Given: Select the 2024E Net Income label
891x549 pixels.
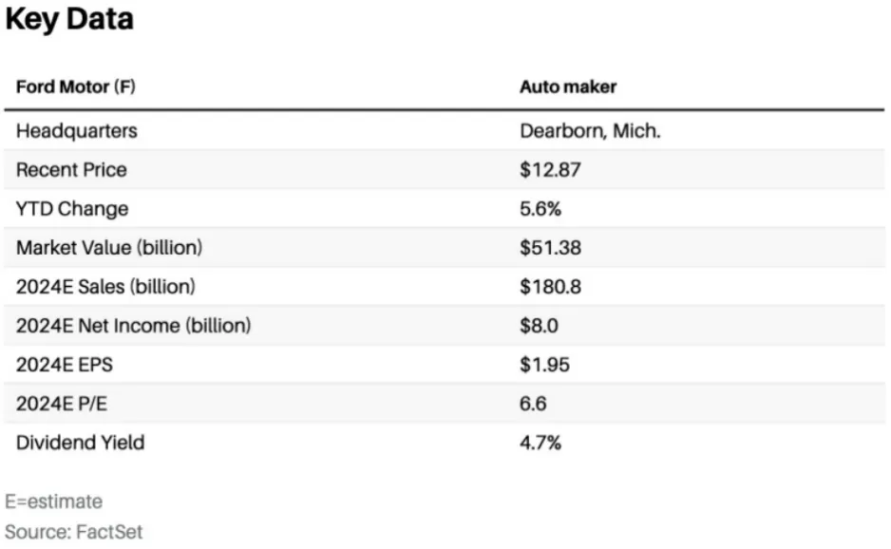Looking at the screenshot, I should pyautogui.click(x=134, y=326).
